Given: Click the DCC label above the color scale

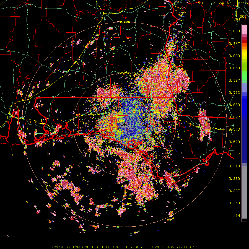Looking at the screenshot, I should click(243, 17).
